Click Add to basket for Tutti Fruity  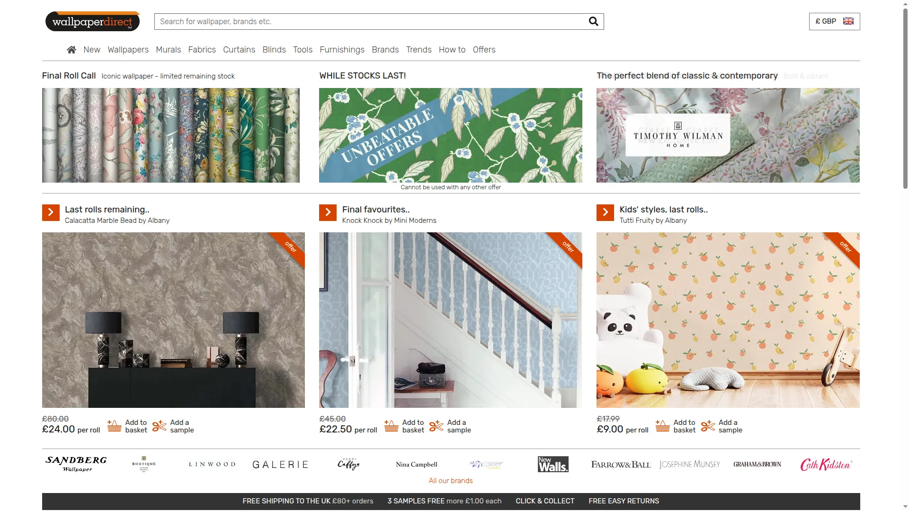point(685,426)
